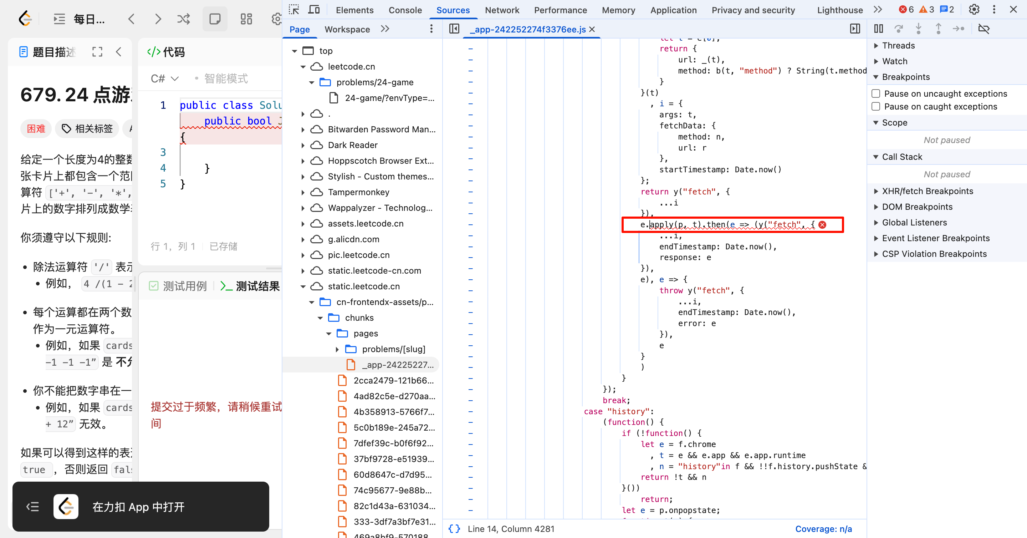Pick a random problem shuffle icon
The width and height of the screenshot is (1027, 538).
[x=183, y=19]
